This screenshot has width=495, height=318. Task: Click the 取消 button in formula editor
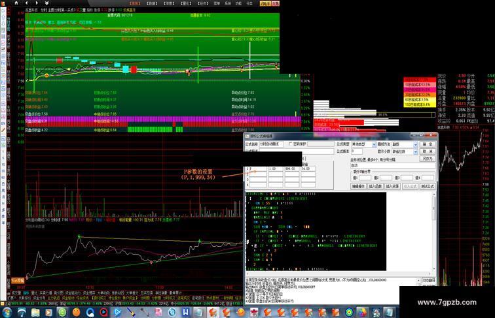[428, 151]
